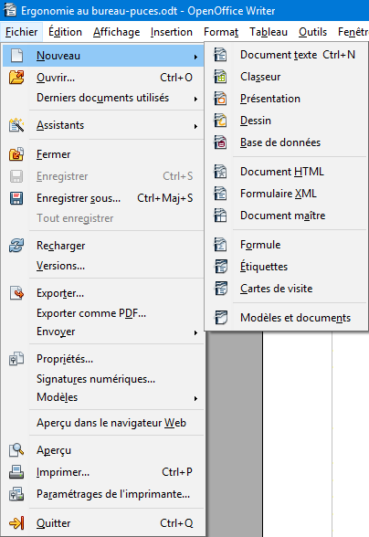Image resolution: width=369 pixels, height=537 pixels.
Task: Click the Ouvrir folder icon
Action: (x=16, y=78)
